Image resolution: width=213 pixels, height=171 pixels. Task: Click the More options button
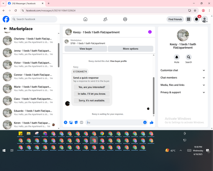(130, 49)
